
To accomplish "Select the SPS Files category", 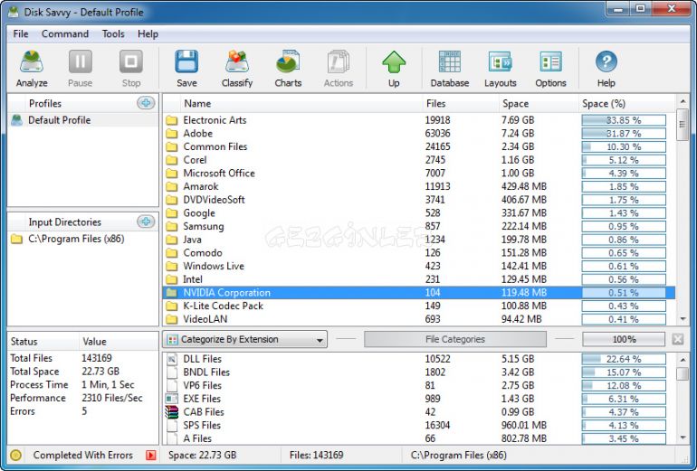I will click(x=419, y=425).
